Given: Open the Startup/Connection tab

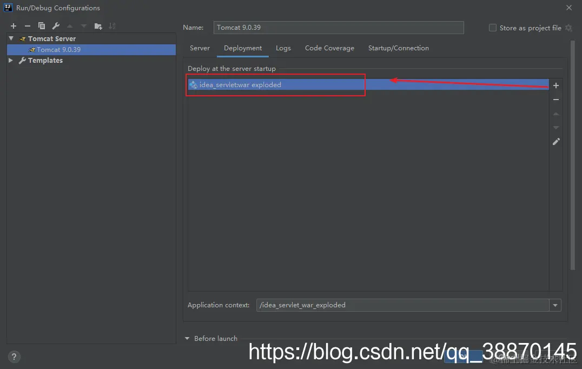Looking at the screenshot, I should (398, 48).
